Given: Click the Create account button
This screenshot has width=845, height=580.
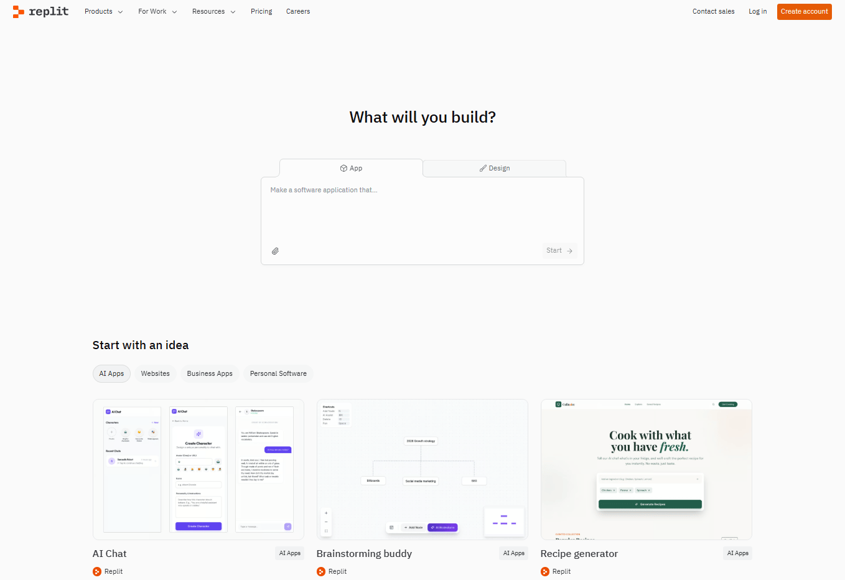Looking at the screenshot, I should tap(804, 11).
